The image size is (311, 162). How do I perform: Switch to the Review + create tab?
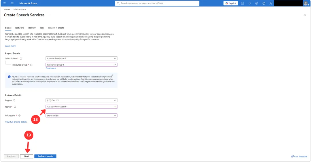pyautogui.click(x=56, y=28)
